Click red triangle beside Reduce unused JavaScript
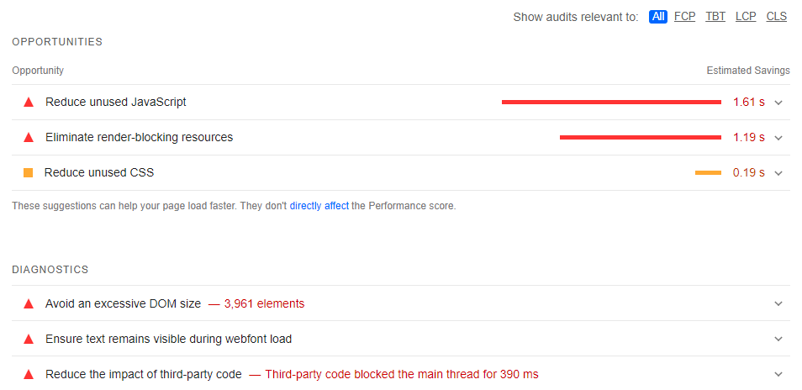Viewport: 802px width, 390px height. [29, 103]
